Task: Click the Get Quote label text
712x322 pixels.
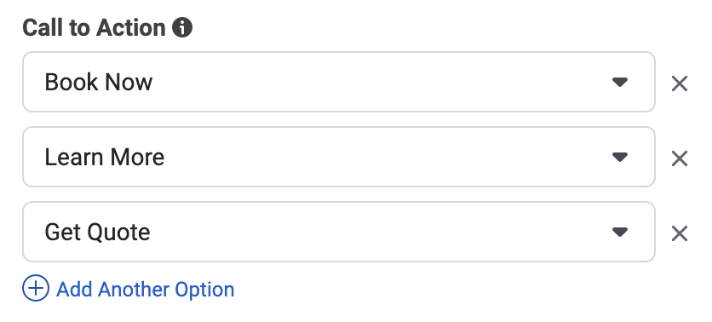Action: (97, 232)
